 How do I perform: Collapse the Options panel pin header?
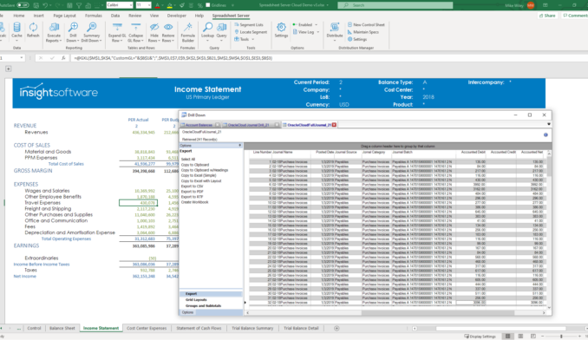(x=239, y=146)
